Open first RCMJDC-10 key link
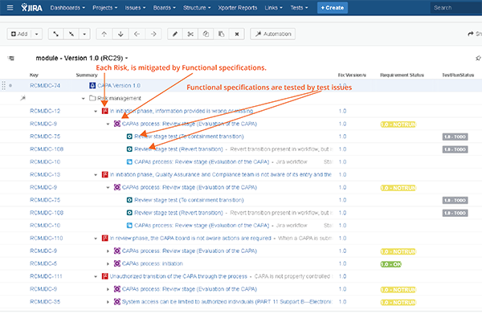Screen dimensions: 482x314 (45, 162)
